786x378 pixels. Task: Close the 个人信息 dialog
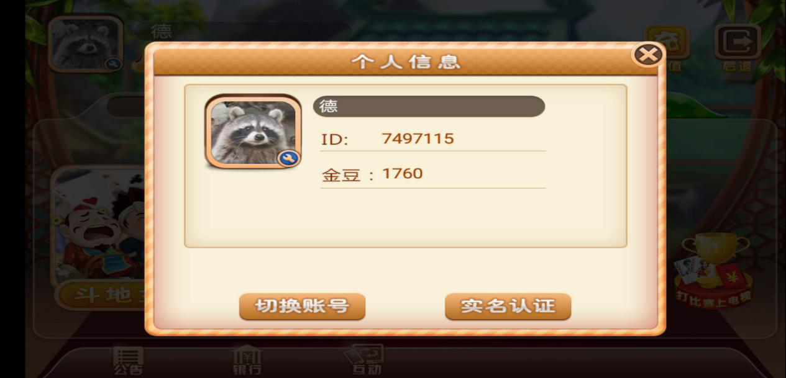pos(648,55)
